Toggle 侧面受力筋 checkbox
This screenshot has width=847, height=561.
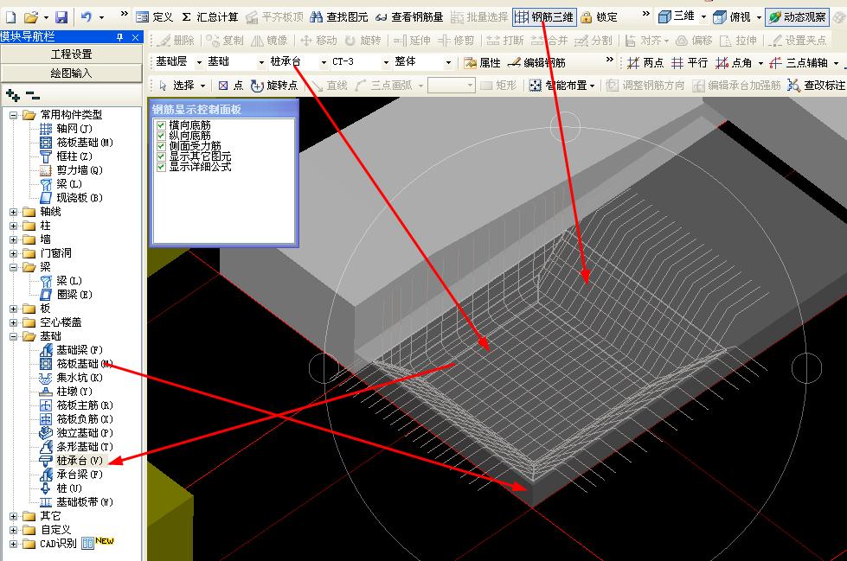(x=161, y=146)
